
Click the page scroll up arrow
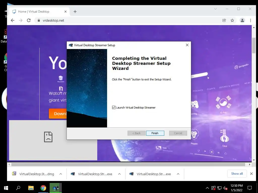click(x=254, y=27)
